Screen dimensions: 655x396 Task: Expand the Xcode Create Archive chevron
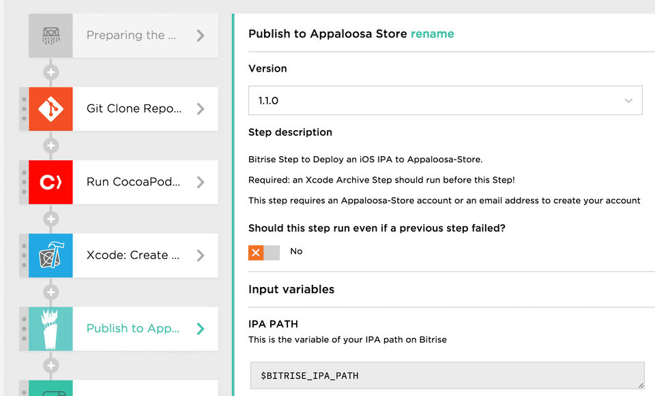coord(201,256)
